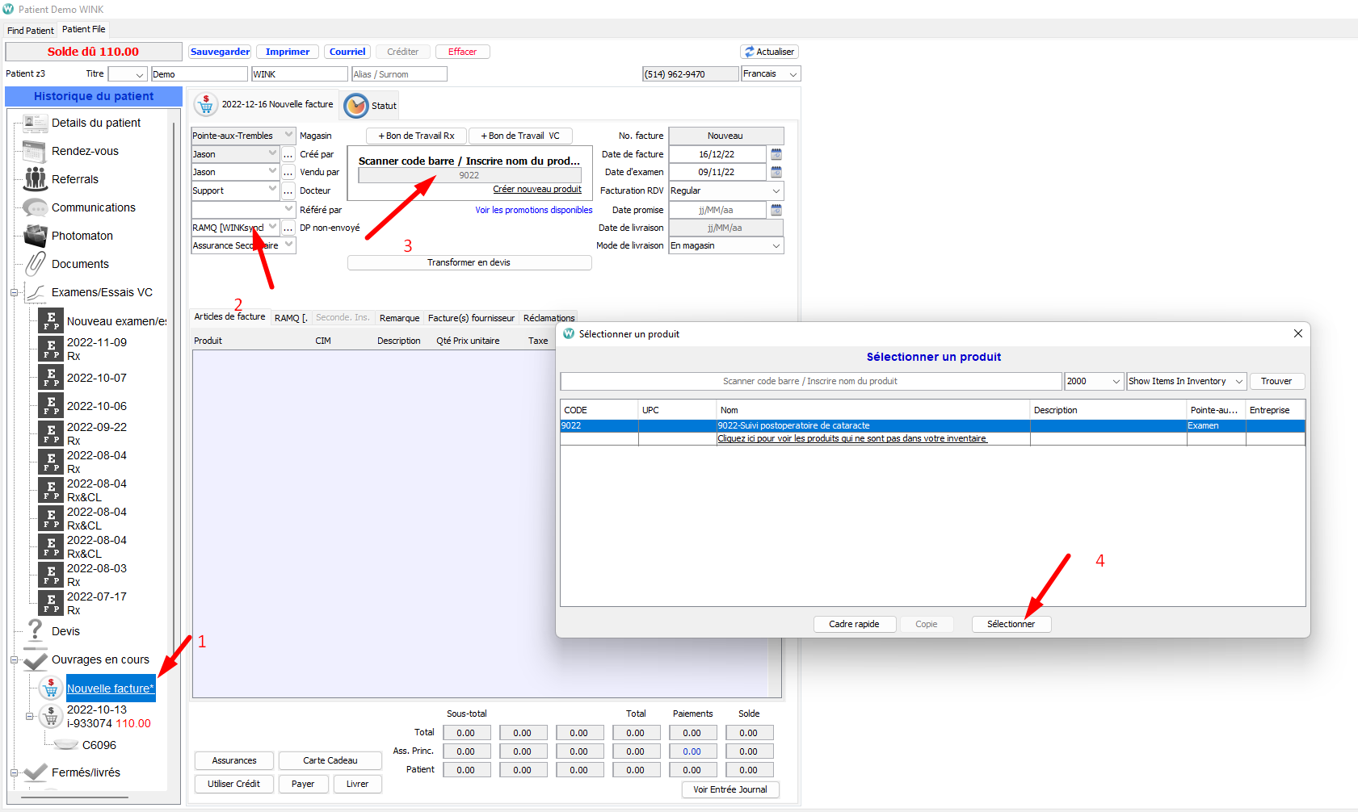Click the Documents paperclip icon
1358x812 pixels.
(35, 264)
